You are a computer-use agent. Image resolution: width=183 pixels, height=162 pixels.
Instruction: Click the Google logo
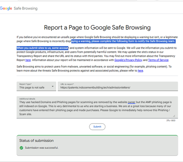(x=6, y=8)
